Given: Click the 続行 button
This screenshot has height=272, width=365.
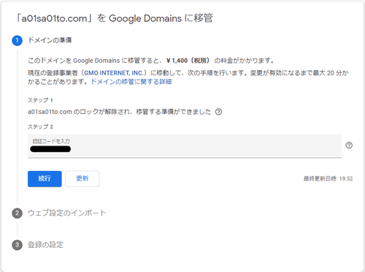Looking at the screenshot, I should pos(45,178).
